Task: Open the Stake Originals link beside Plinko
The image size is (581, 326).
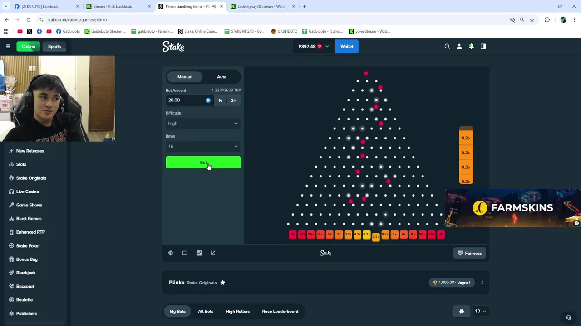Action: click(202, 283)
